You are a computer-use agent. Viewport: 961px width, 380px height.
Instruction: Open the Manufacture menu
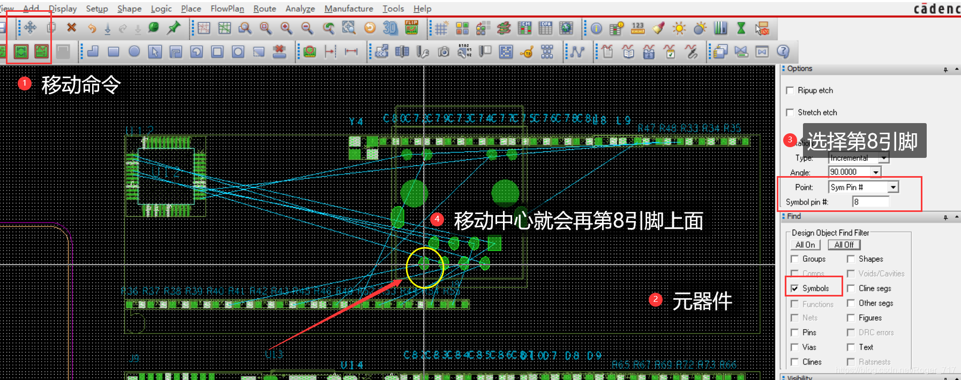coord(348,9)
